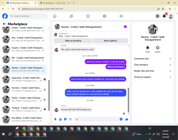The width and height of the screenshot is (178, 140).
Task: Switch to Messenger | Facebook tab
Action: [x=22, y=3]
